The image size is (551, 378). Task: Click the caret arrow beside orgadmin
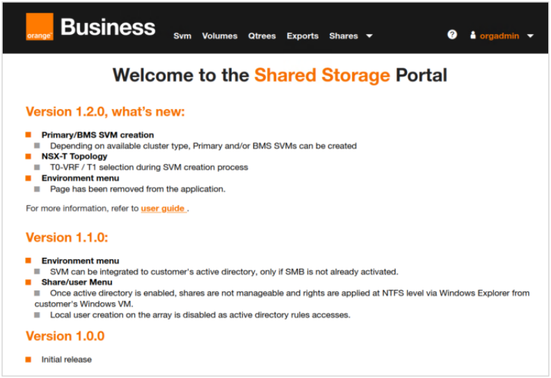[530, 36]
